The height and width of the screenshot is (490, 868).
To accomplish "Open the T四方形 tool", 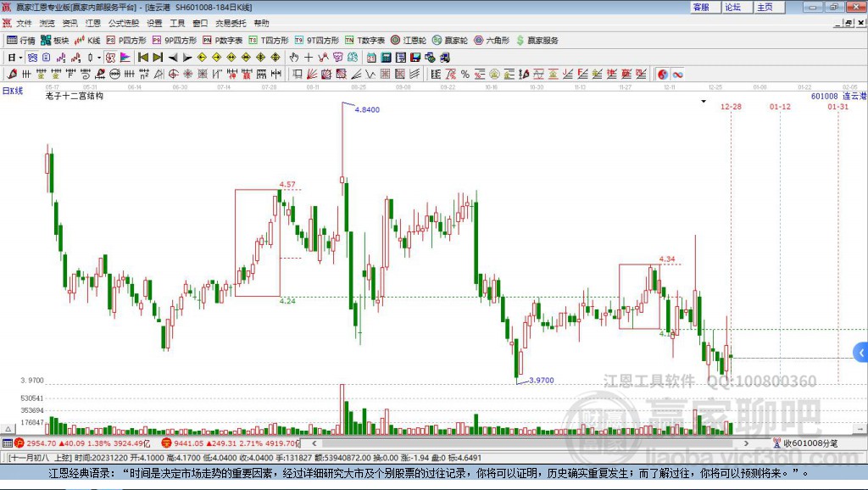I will click(269, 41).
